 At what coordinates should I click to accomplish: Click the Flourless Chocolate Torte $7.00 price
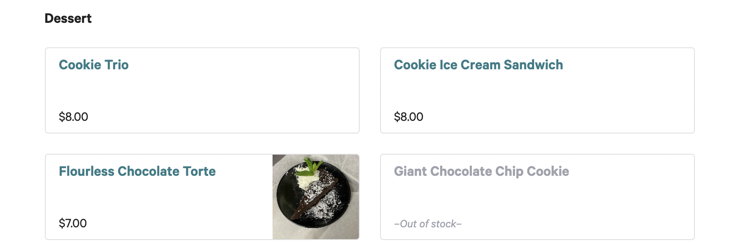73,223
